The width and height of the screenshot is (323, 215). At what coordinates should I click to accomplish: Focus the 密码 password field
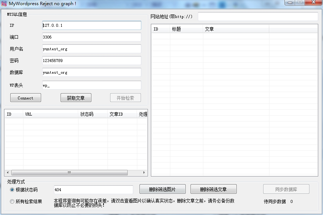tap(92, 61)
